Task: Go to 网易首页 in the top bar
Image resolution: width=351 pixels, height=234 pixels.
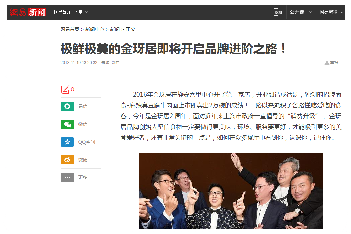Action: pyautogui.click(x=62, y=12)
